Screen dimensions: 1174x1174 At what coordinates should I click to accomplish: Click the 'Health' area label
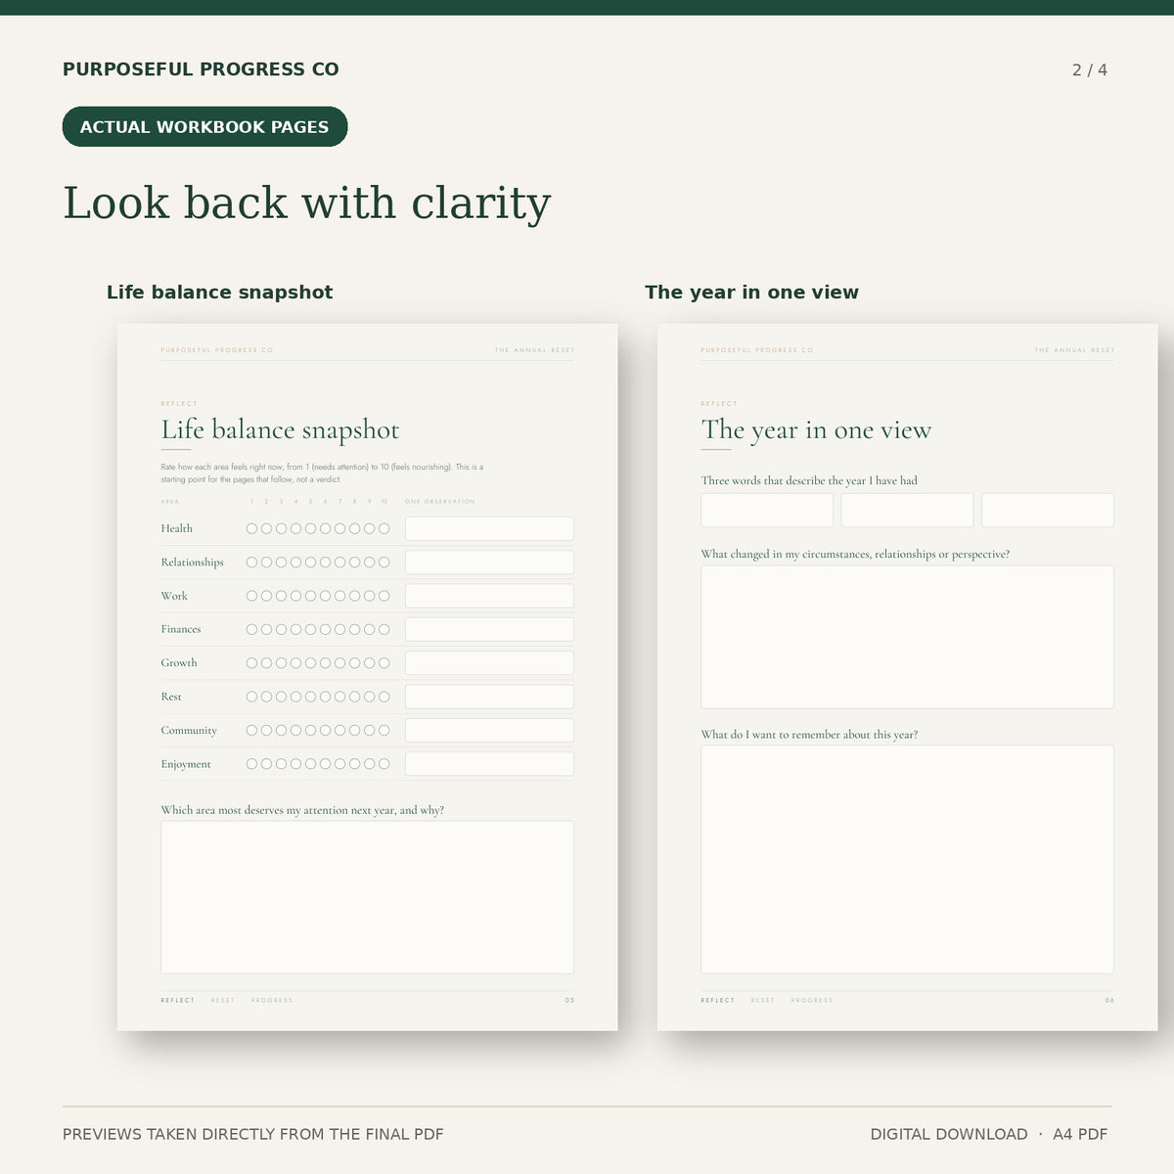(x=176, y=528)
